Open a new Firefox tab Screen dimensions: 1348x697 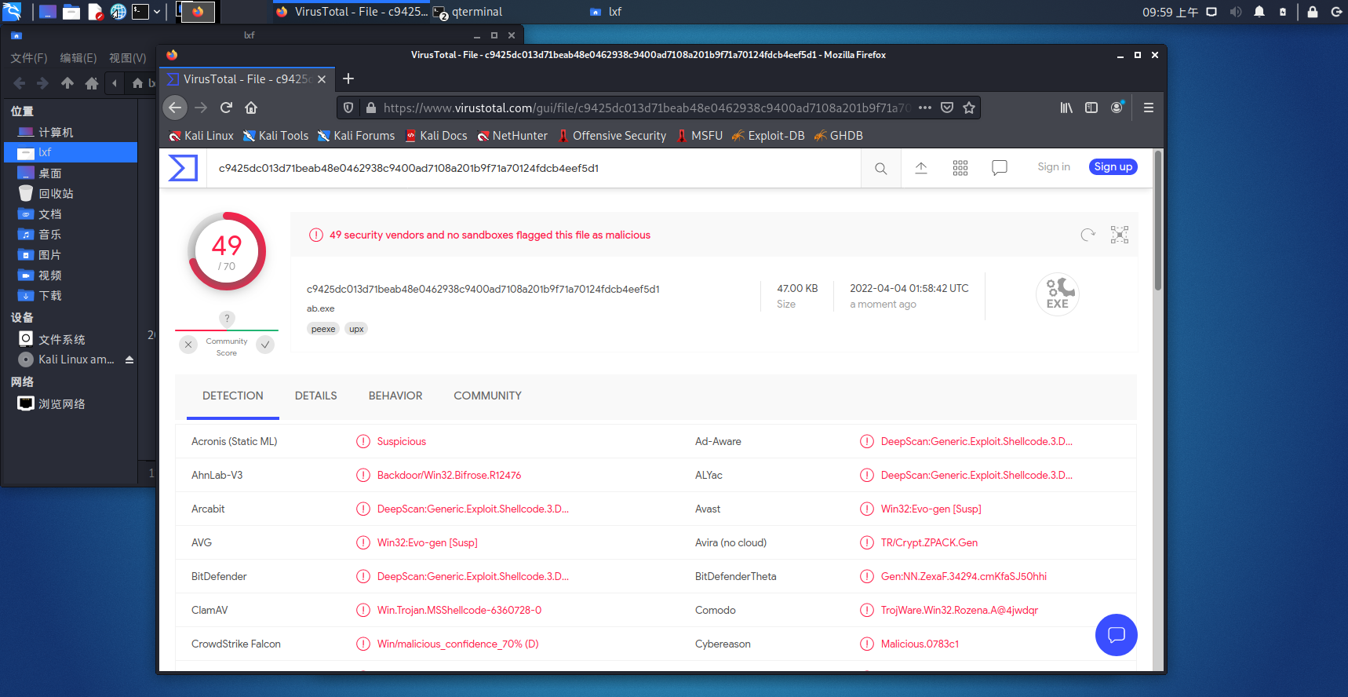(348, 78)
